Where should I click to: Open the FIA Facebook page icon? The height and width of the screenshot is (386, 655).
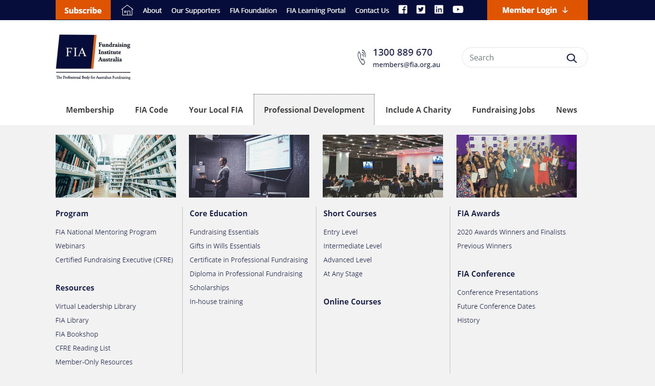click(x=403, y=10)
